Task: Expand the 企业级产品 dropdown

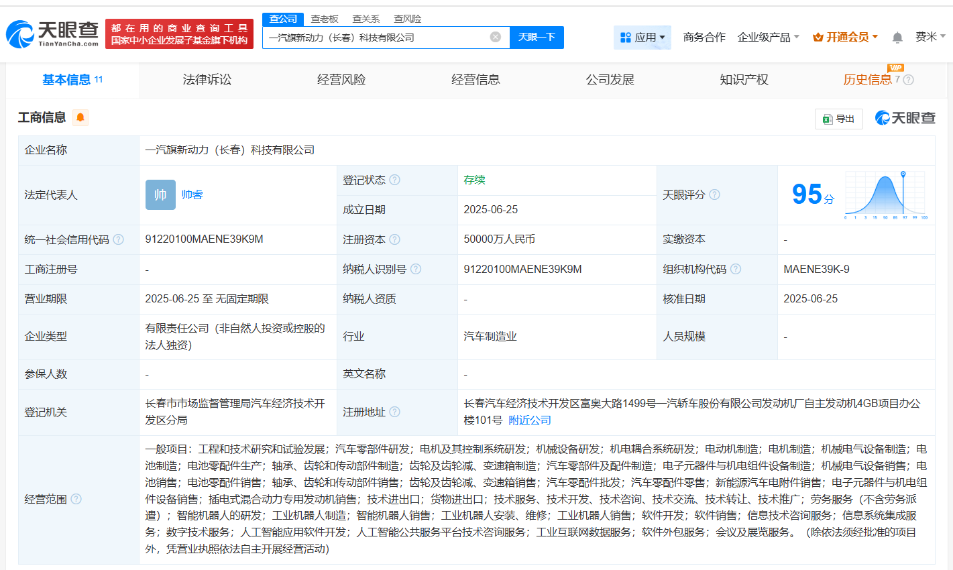Action: pos(768,38)
